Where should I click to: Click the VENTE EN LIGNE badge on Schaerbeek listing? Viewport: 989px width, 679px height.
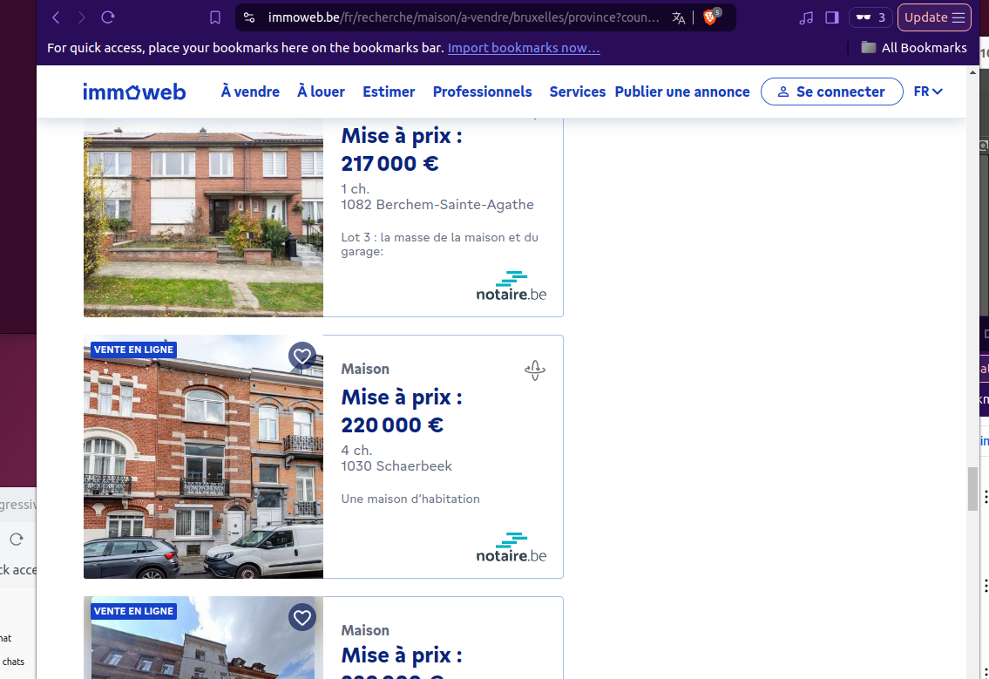pos(133,350)
